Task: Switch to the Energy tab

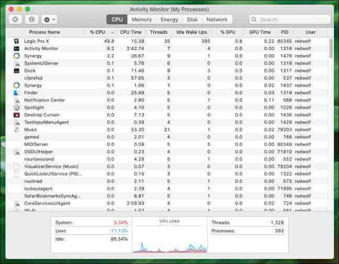Action: 169,19
